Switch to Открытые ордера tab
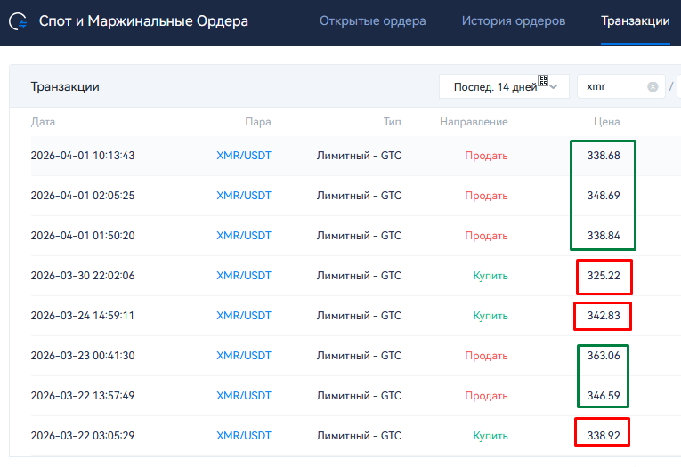Image resolution: width=681 pixels, height=467 pixels. pyautogui.click(x=373, y=20)
